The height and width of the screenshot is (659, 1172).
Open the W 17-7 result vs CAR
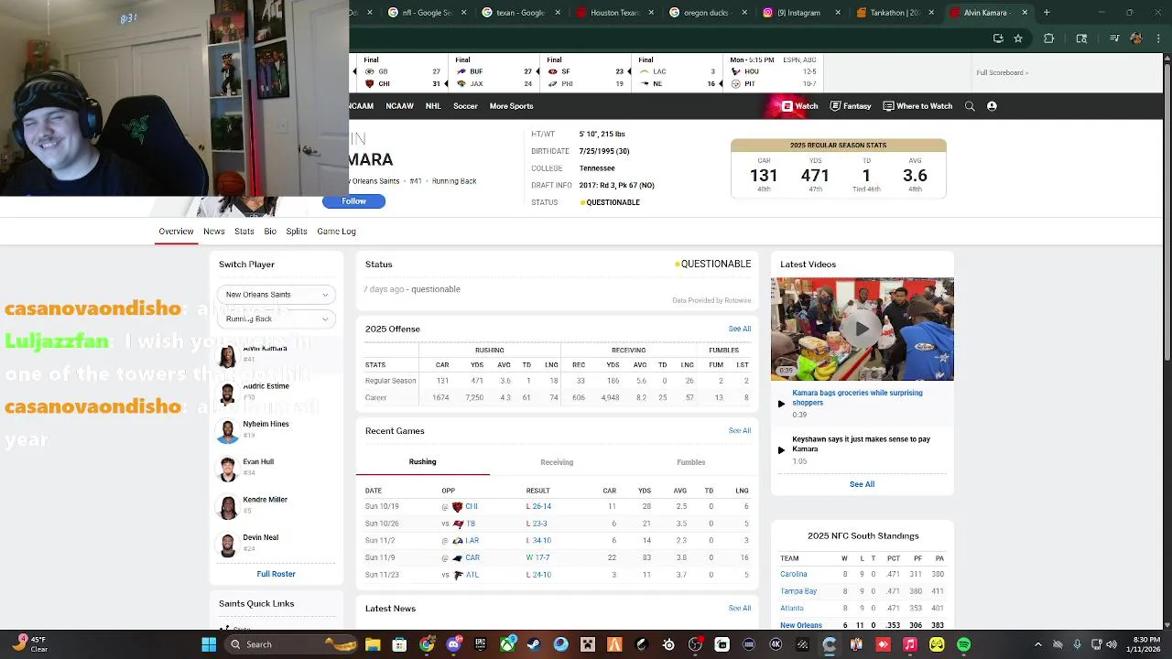(538, 557)
